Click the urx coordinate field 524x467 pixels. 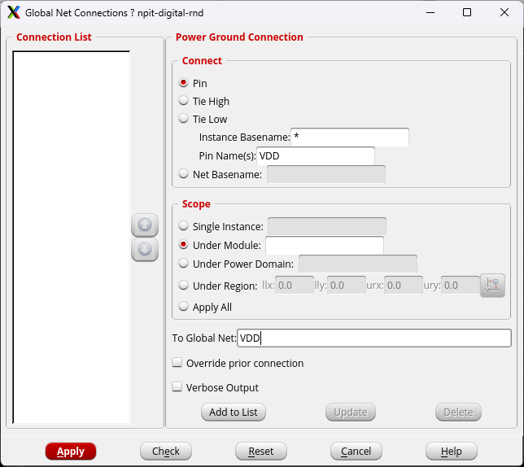tap(404, 286)
